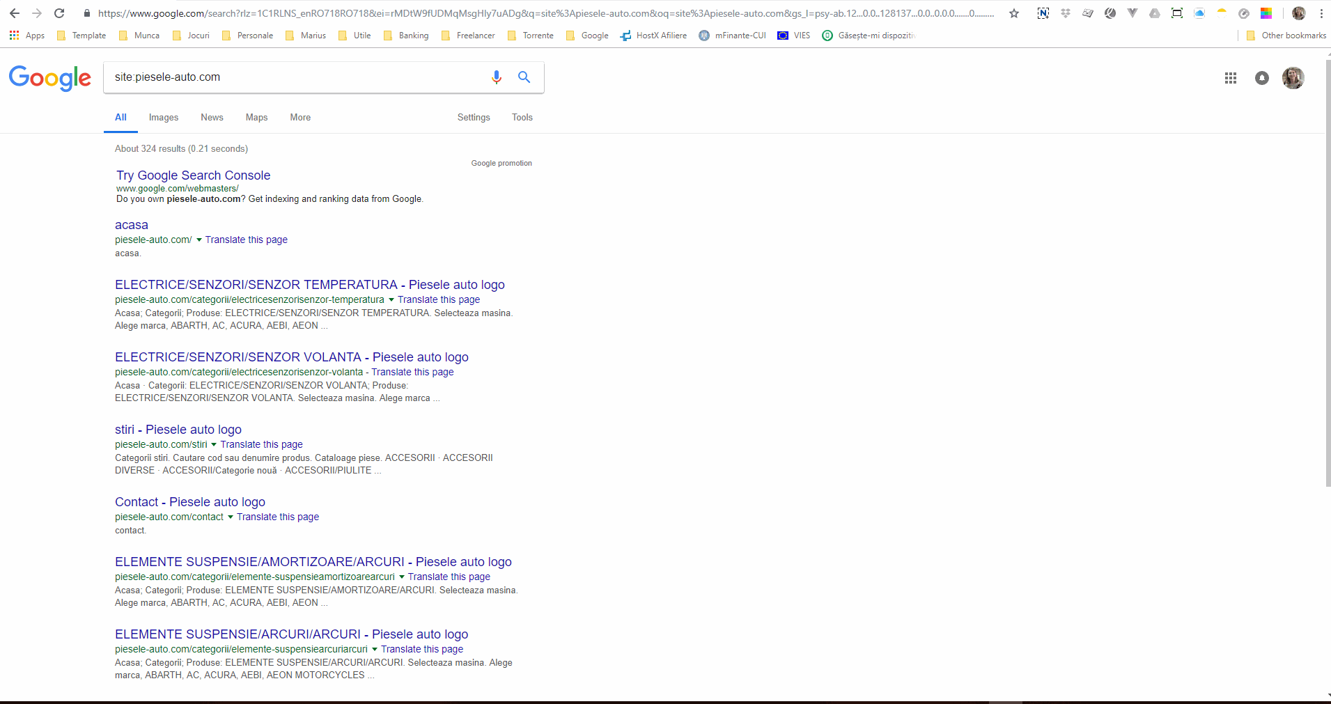Viewport: 1331px width, 704px height.
Task: Open the VIES bookmark with EU flag
Action: [794, 36]
